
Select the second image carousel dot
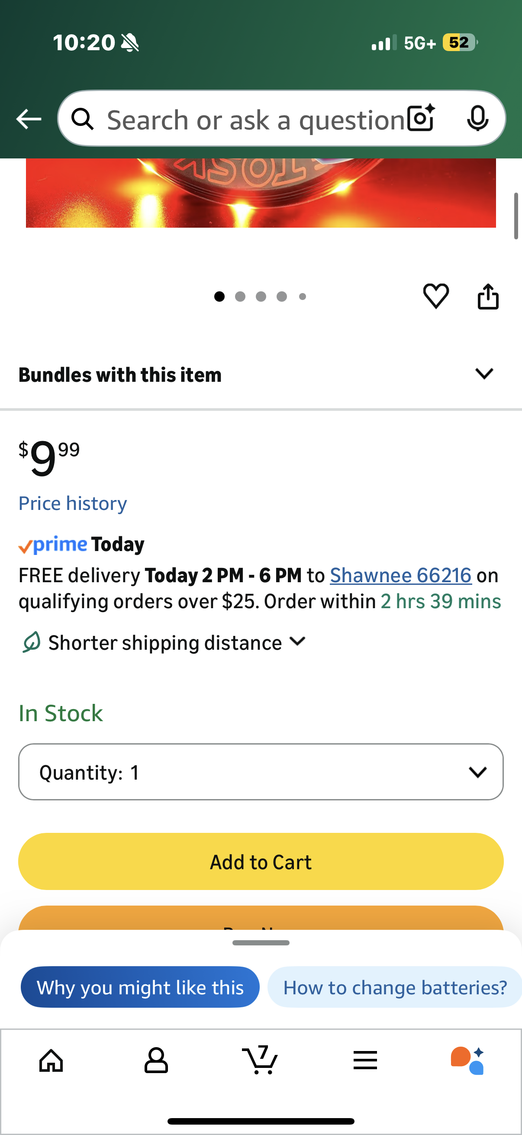[x=240, y=297]
